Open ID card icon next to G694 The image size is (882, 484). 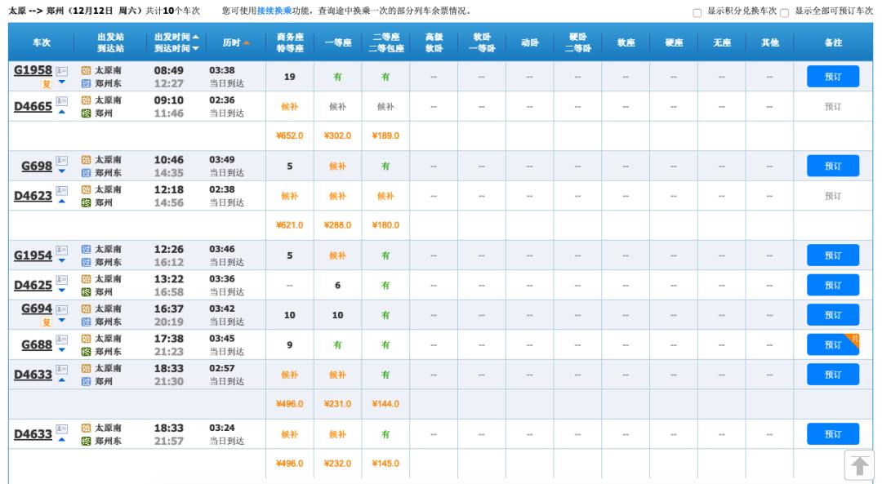pyautogui.click(x=62, y=309)
